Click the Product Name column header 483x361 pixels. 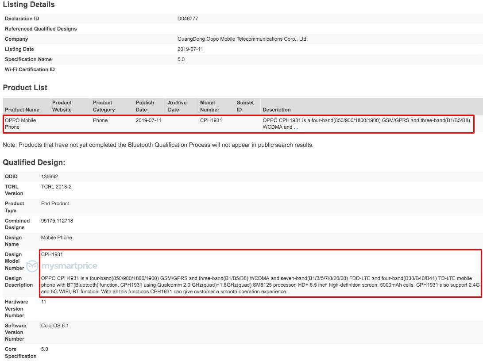22,110
